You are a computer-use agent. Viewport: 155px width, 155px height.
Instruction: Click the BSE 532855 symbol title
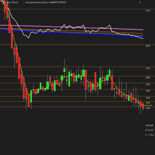59,2
